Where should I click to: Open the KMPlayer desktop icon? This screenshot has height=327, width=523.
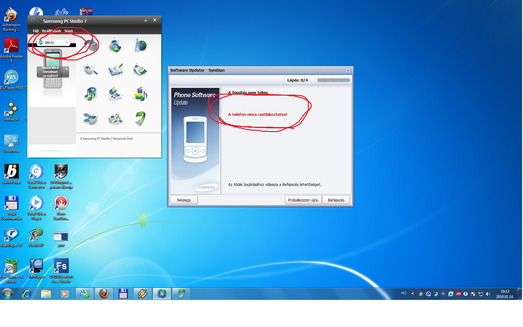[x=36, y=268]
